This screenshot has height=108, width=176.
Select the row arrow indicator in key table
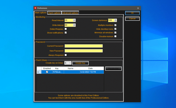click(39, 72)
